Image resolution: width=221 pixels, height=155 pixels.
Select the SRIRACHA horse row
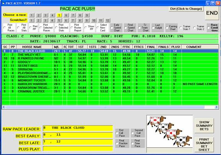[110, 69]
